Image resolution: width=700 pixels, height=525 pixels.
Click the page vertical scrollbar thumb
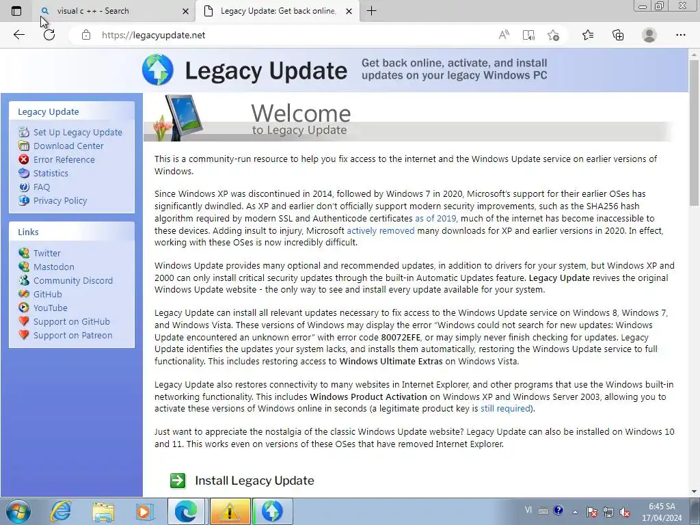coord(694,133)
